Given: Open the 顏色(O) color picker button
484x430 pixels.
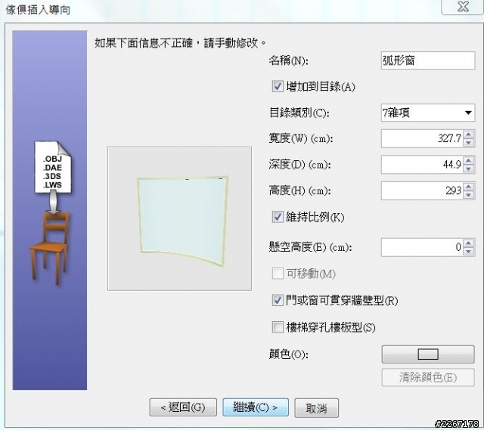Looking at the screenshot, I should 428,354.
